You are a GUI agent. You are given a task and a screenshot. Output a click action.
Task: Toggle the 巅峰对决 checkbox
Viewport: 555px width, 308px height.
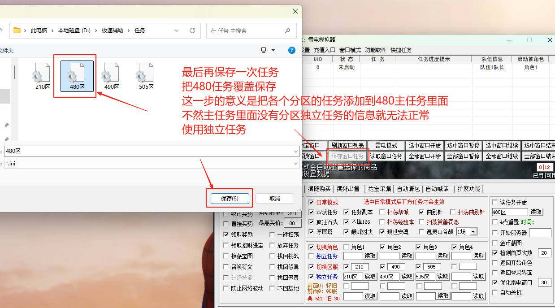click(x=346, y=232)
